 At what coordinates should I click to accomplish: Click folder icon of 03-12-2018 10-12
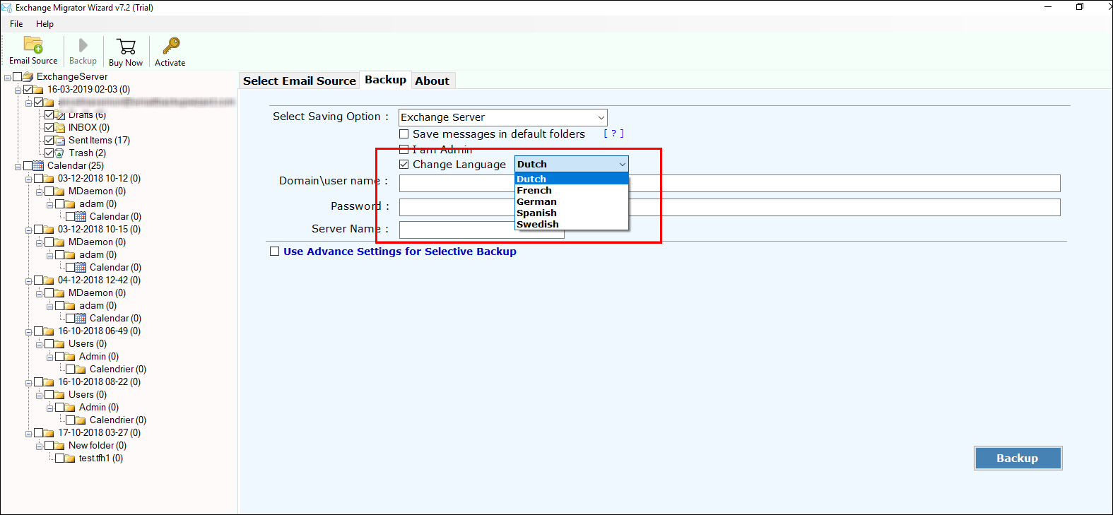(x=49, y=179)
